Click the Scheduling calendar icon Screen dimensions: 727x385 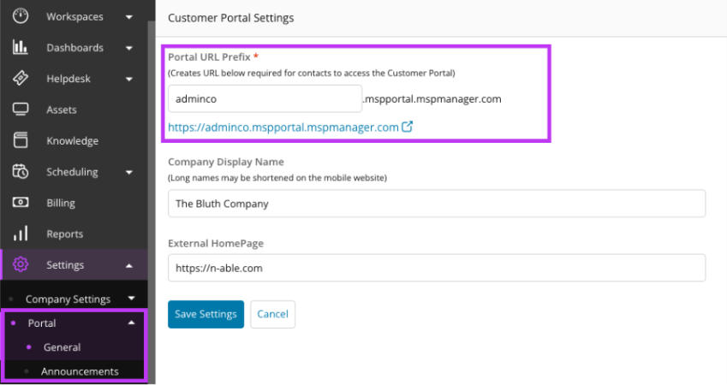(x=21, y=172)
